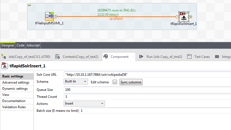Select Advanced settings in the side list
Viewport: 231px width, 130px height.
coord(17,82)
